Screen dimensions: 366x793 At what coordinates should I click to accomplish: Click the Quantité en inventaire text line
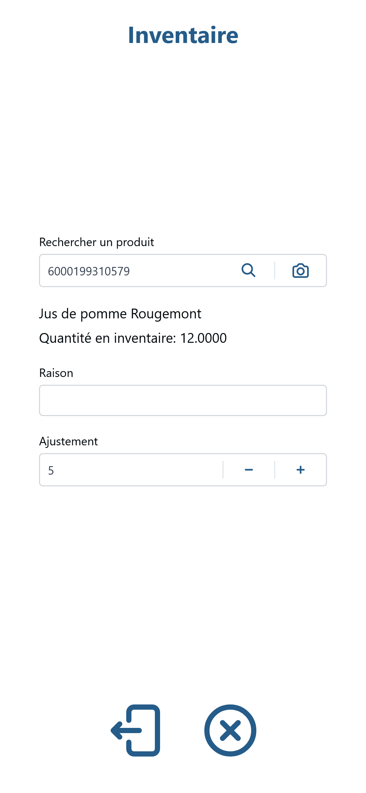(133, 338)
